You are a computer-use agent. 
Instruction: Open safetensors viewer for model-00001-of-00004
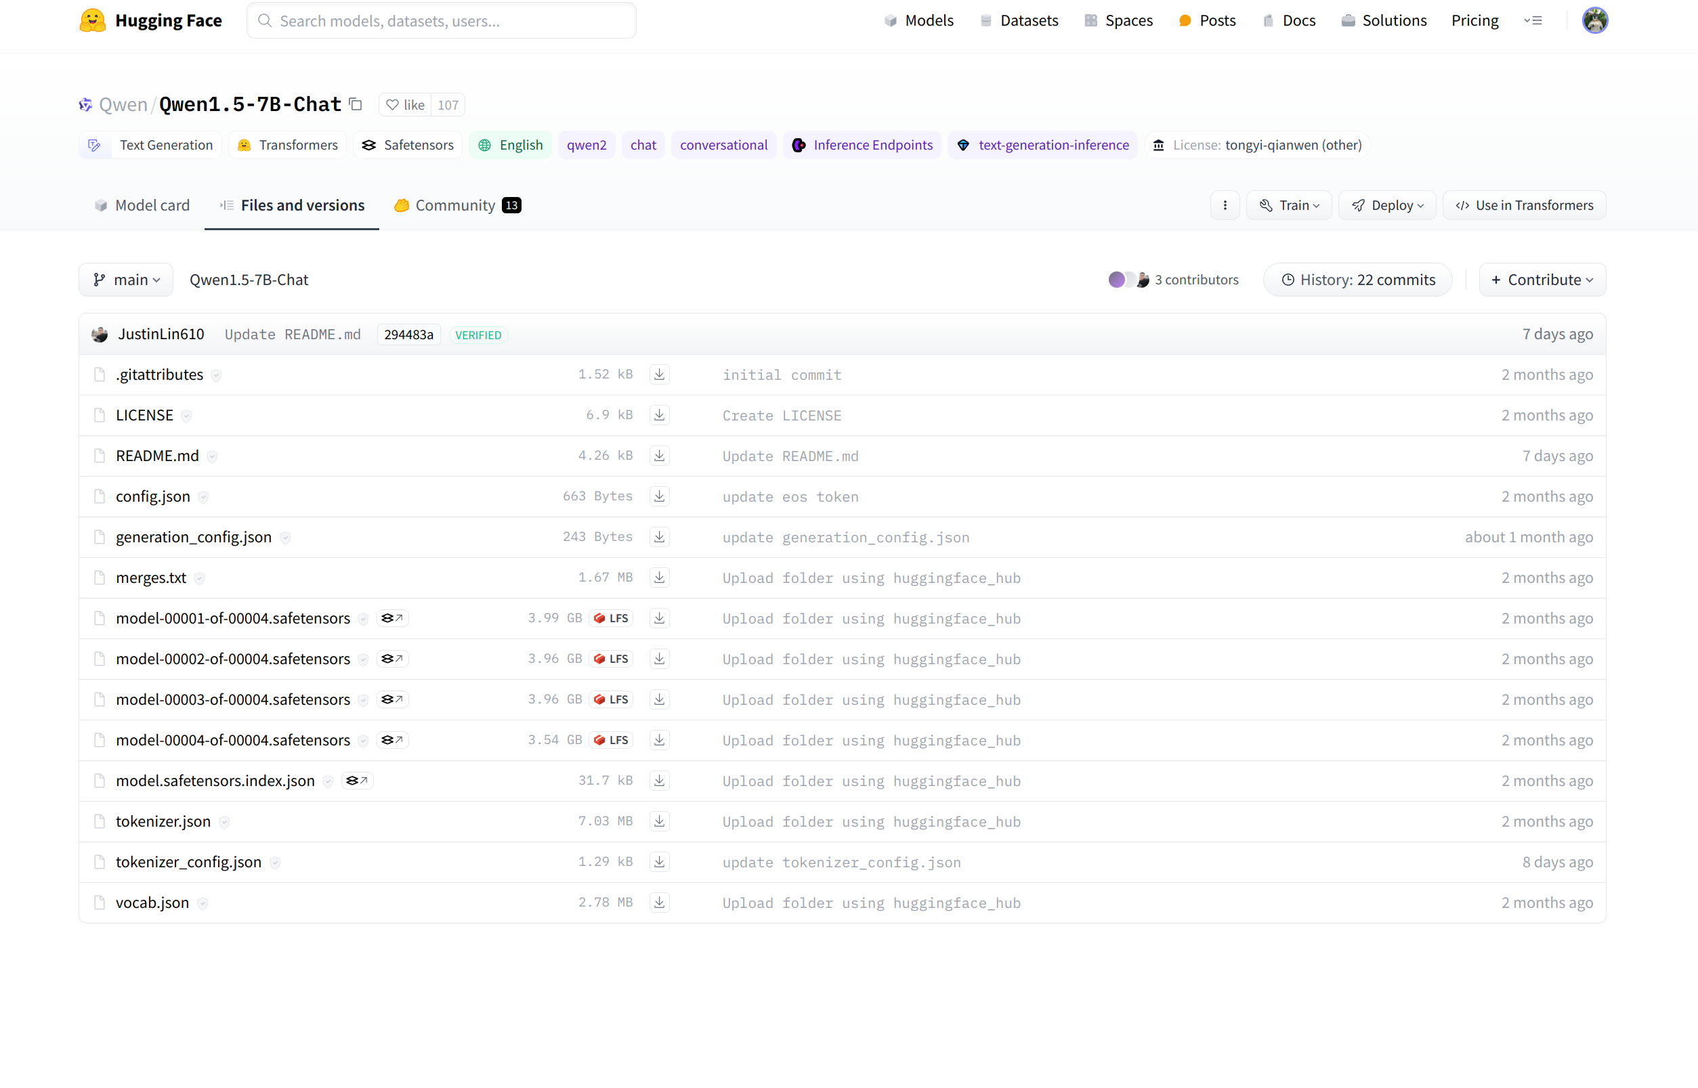[392, 618]
